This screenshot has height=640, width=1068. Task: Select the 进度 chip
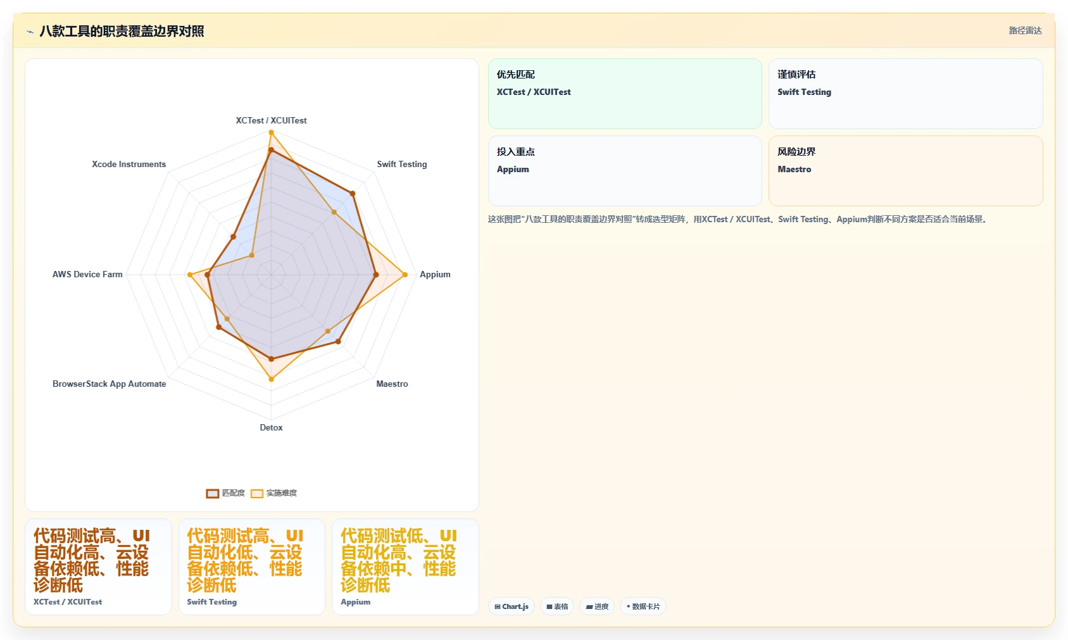tap(597, 606)
